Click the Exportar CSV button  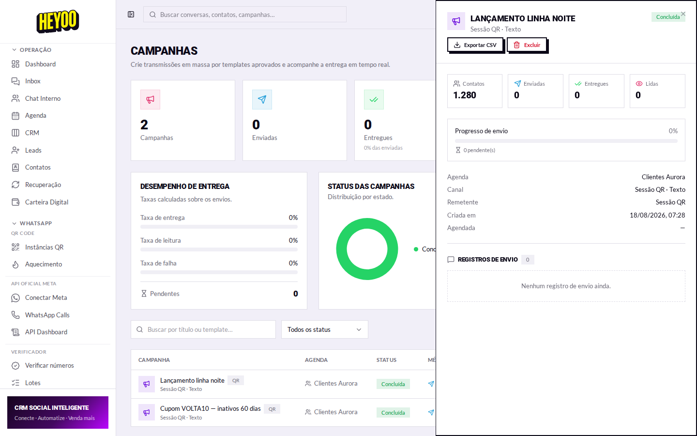[475, 45]
